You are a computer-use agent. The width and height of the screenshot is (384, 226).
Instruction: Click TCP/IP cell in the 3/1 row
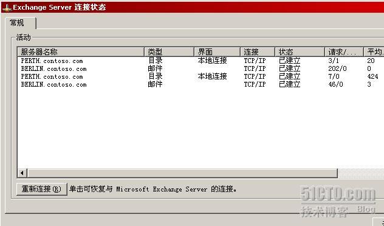coord(255,61)
